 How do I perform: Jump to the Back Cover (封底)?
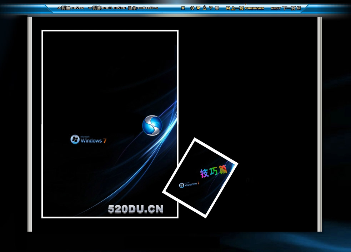[x=107, y=8]
